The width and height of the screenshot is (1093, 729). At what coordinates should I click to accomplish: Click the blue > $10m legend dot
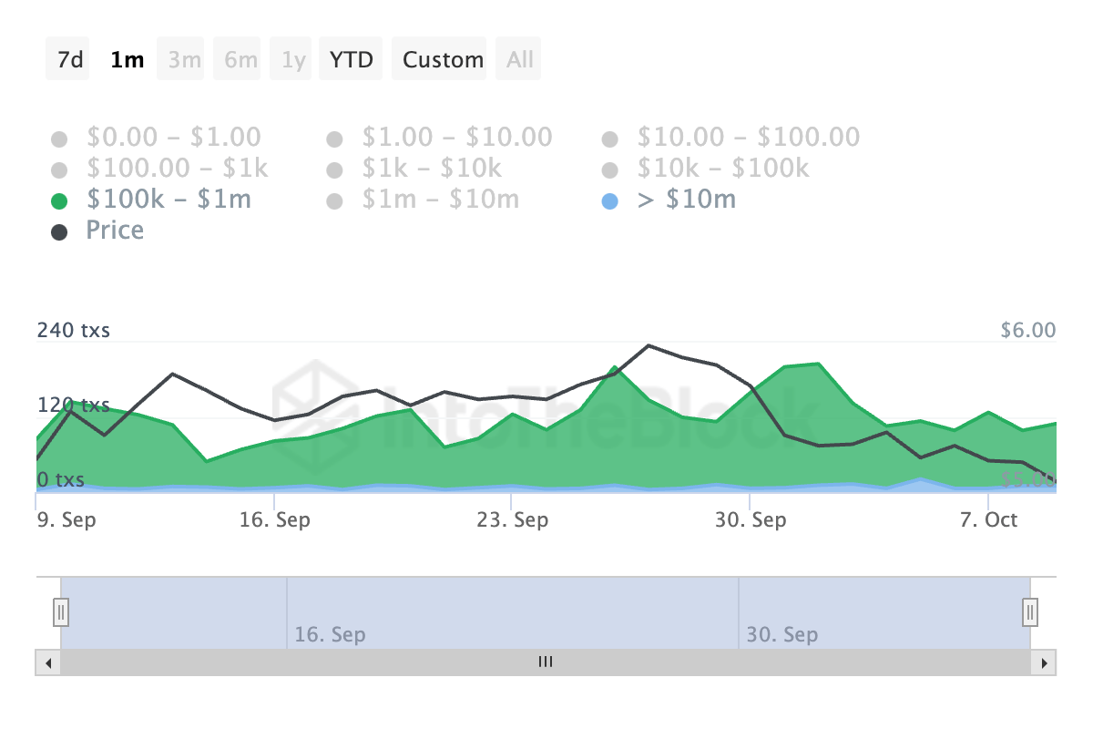click(609, 201)
